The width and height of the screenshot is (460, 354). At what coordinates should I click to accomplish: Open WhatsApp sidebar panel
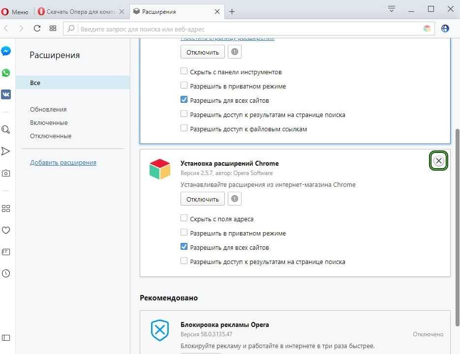pyautogui.click(x=6, y=73)
